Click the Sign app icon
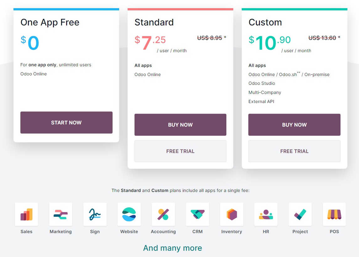Viewport: 359px width, 257px height. (x=95, y=214)
